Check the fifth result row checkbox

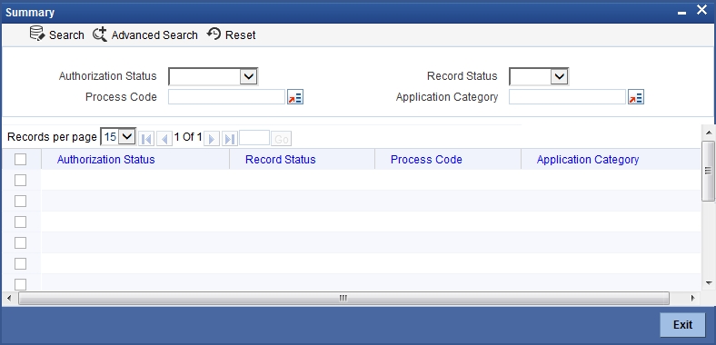(21, 264)
